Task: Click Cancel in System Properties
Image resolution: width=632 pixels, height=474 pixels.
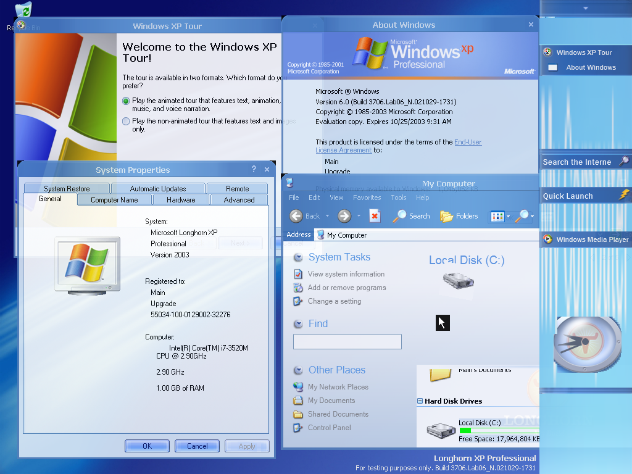Action: point(197,446)
